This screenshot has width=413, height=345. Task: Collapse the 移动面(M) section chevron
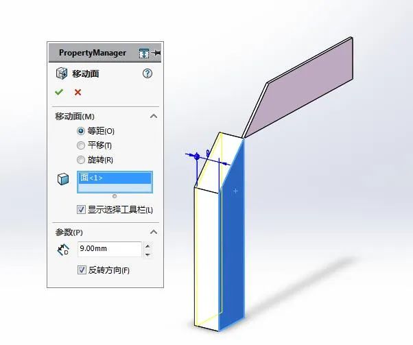click(x=154, y=116)
